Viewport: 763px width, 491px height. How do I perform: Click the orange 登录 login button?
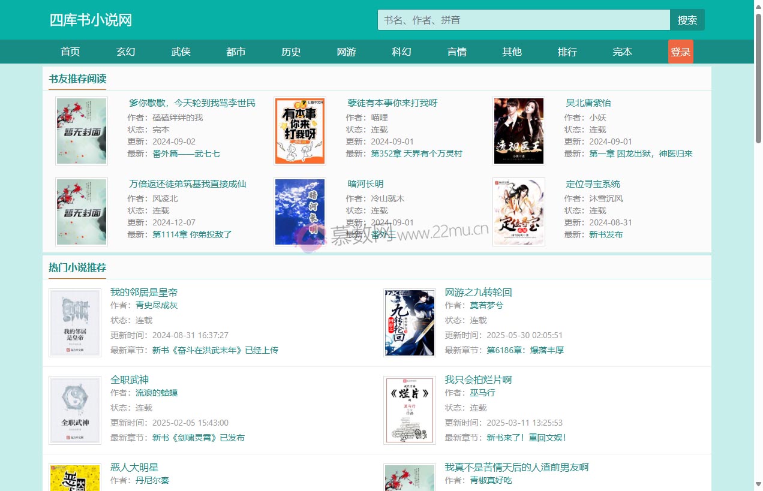click(680, 52)
